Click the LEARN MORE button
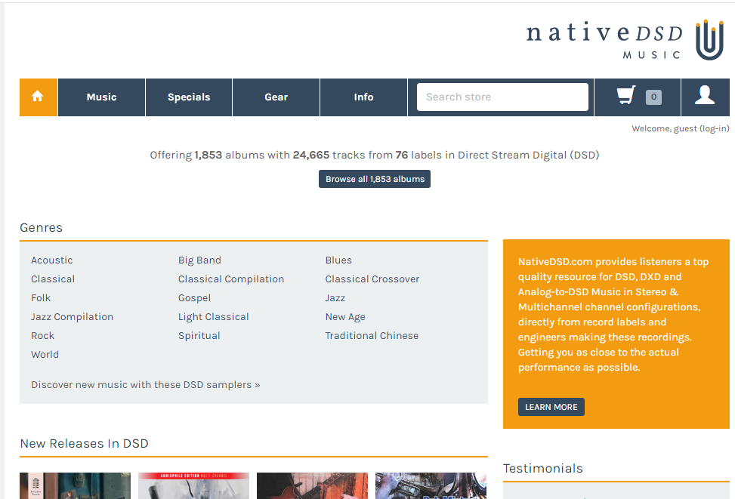735x499 pixels. click(551, 407)
